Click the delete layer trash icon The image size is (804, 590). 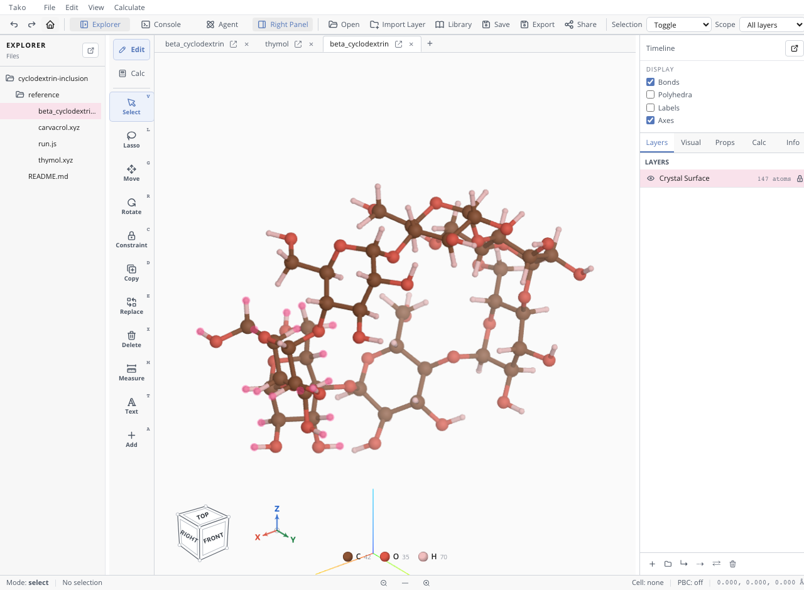pyautogui.click(x=732, y=564)
